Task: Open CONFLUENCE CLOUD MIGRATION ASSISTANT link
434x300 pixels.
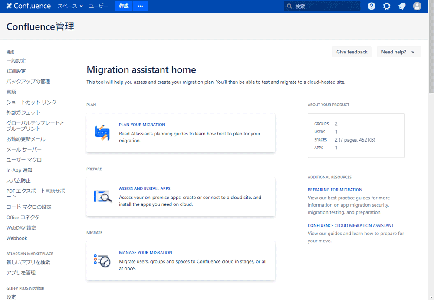Action: [x=351, y=225]
